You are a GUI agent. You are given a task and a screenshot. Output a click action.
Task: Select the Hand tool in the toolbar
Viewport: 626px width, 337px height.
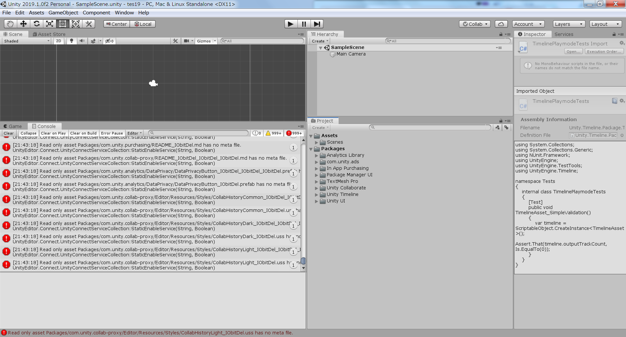pos(10,24)
